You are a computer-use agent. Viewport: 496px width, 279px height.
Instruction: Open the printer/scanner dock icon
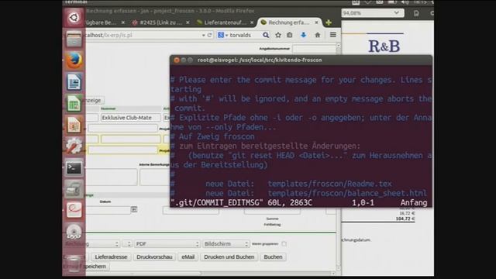[74, 189]
